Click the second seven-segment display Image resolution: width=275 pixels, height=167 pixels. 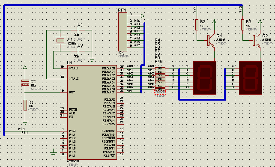point(251,78)
